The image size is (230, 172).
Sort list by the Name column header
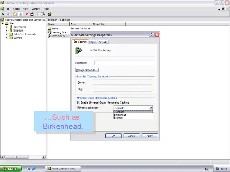[58, 24]
